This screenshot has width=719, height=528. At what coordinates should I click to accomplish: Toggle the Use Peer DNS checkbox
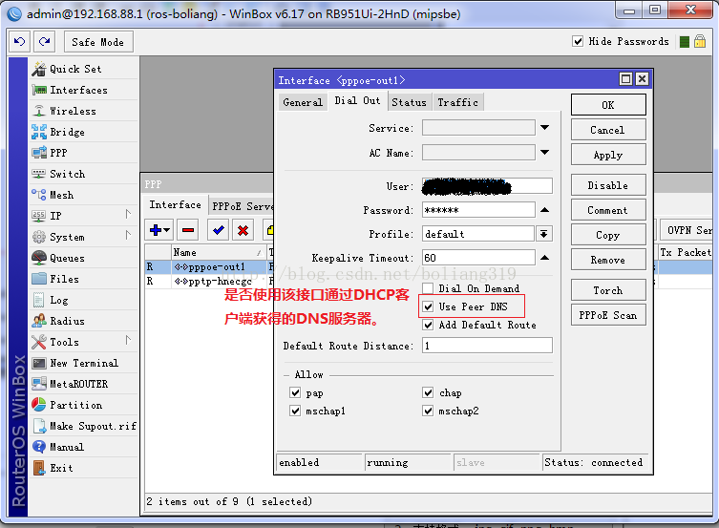pyautogui.click(x=428, y=306)
